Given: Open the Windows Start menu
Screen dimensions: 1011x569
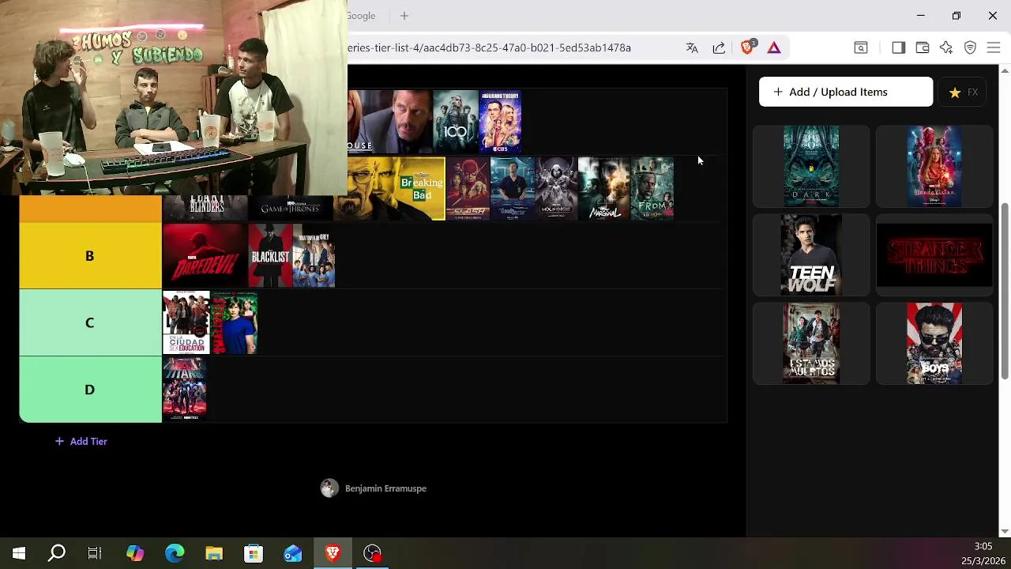Looking at the screenshot, I should [x=19, y=553].
